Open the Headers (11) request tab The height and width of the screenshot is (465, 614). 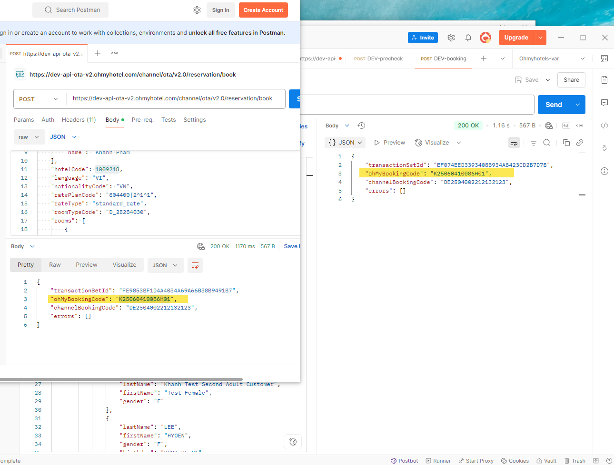pos(79,120)
